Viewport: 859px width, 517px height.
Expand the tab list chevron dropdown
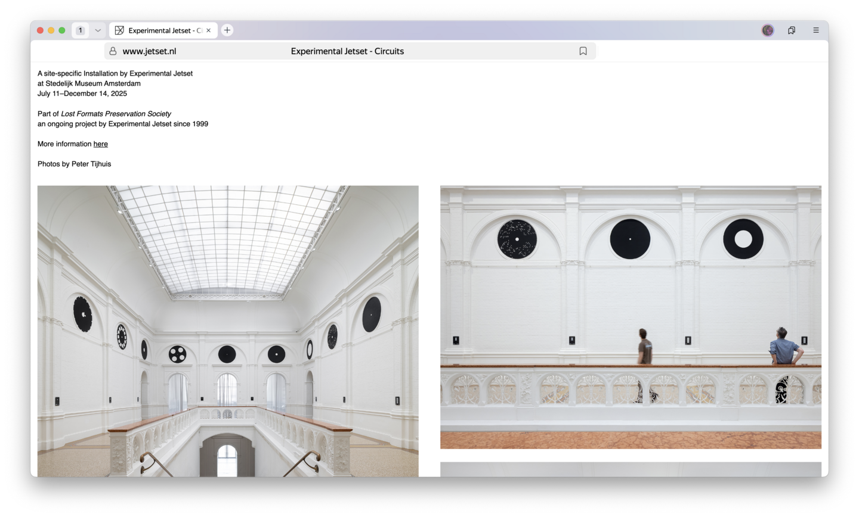pos(98,30)
